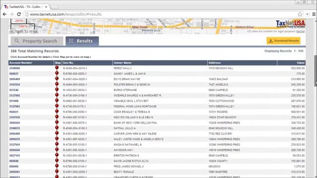Go back with browser back arrow

coord(4,14)
